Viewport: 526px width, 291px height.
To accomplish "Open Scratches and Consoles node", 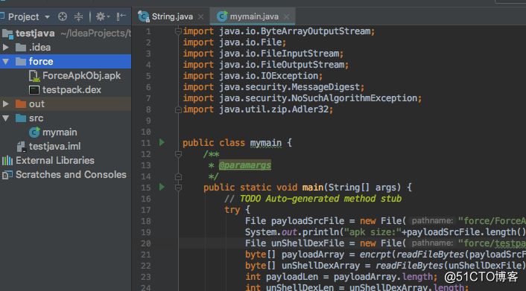I will 71,174.
